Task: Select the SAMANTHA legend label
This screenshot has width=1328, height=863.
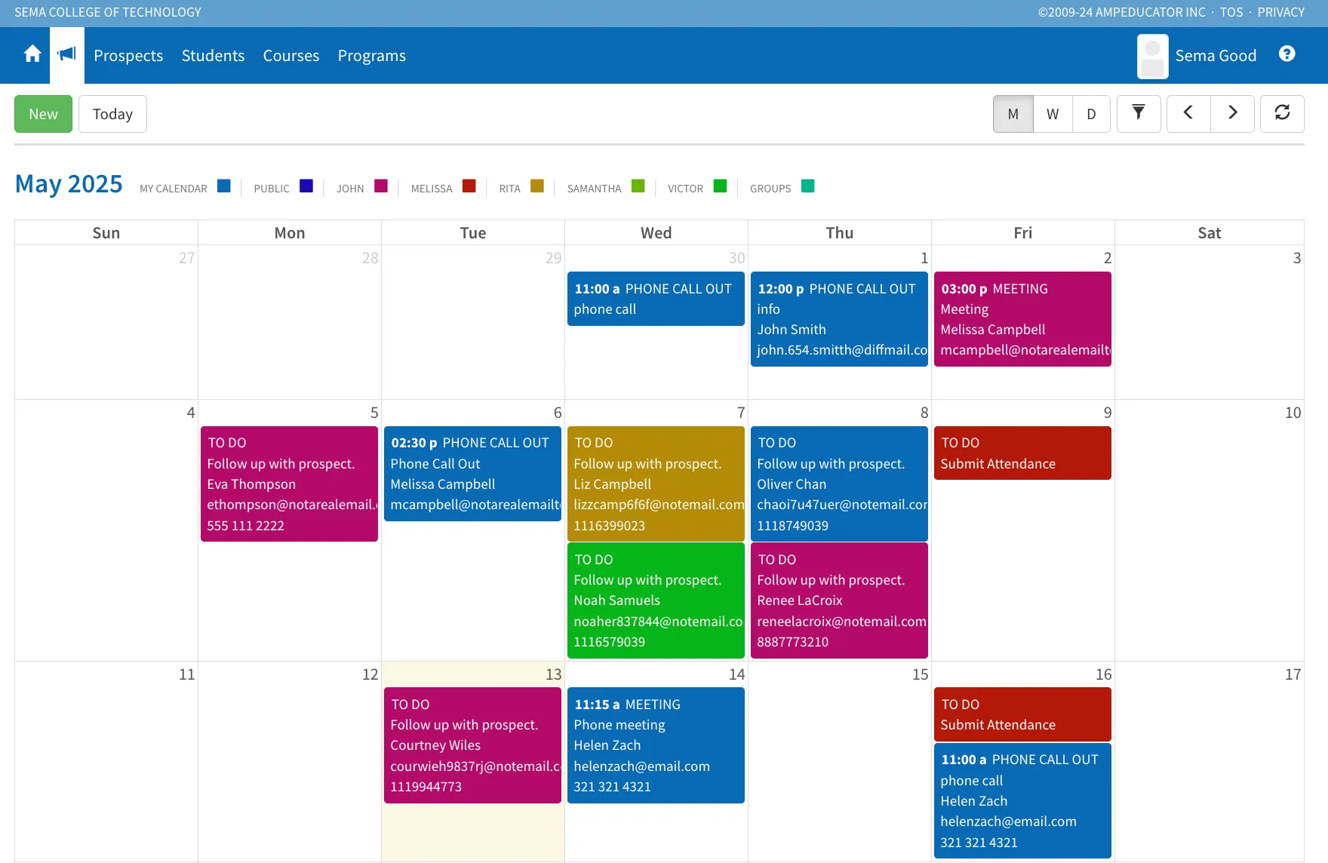Action: coord(594,189)
